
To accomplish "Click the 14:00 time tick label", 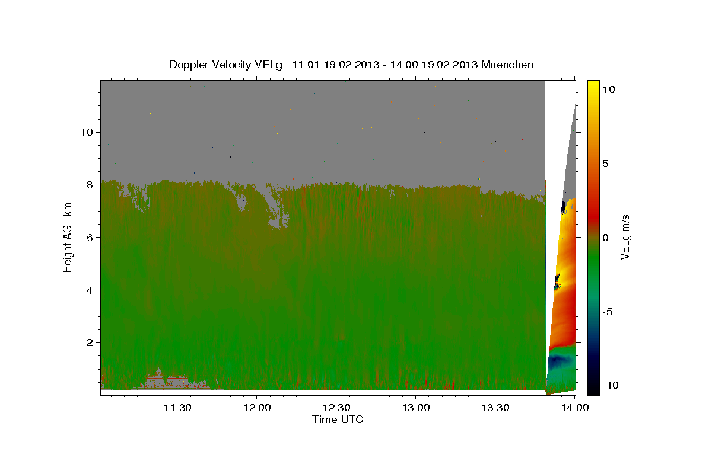I will coord(575,408).
